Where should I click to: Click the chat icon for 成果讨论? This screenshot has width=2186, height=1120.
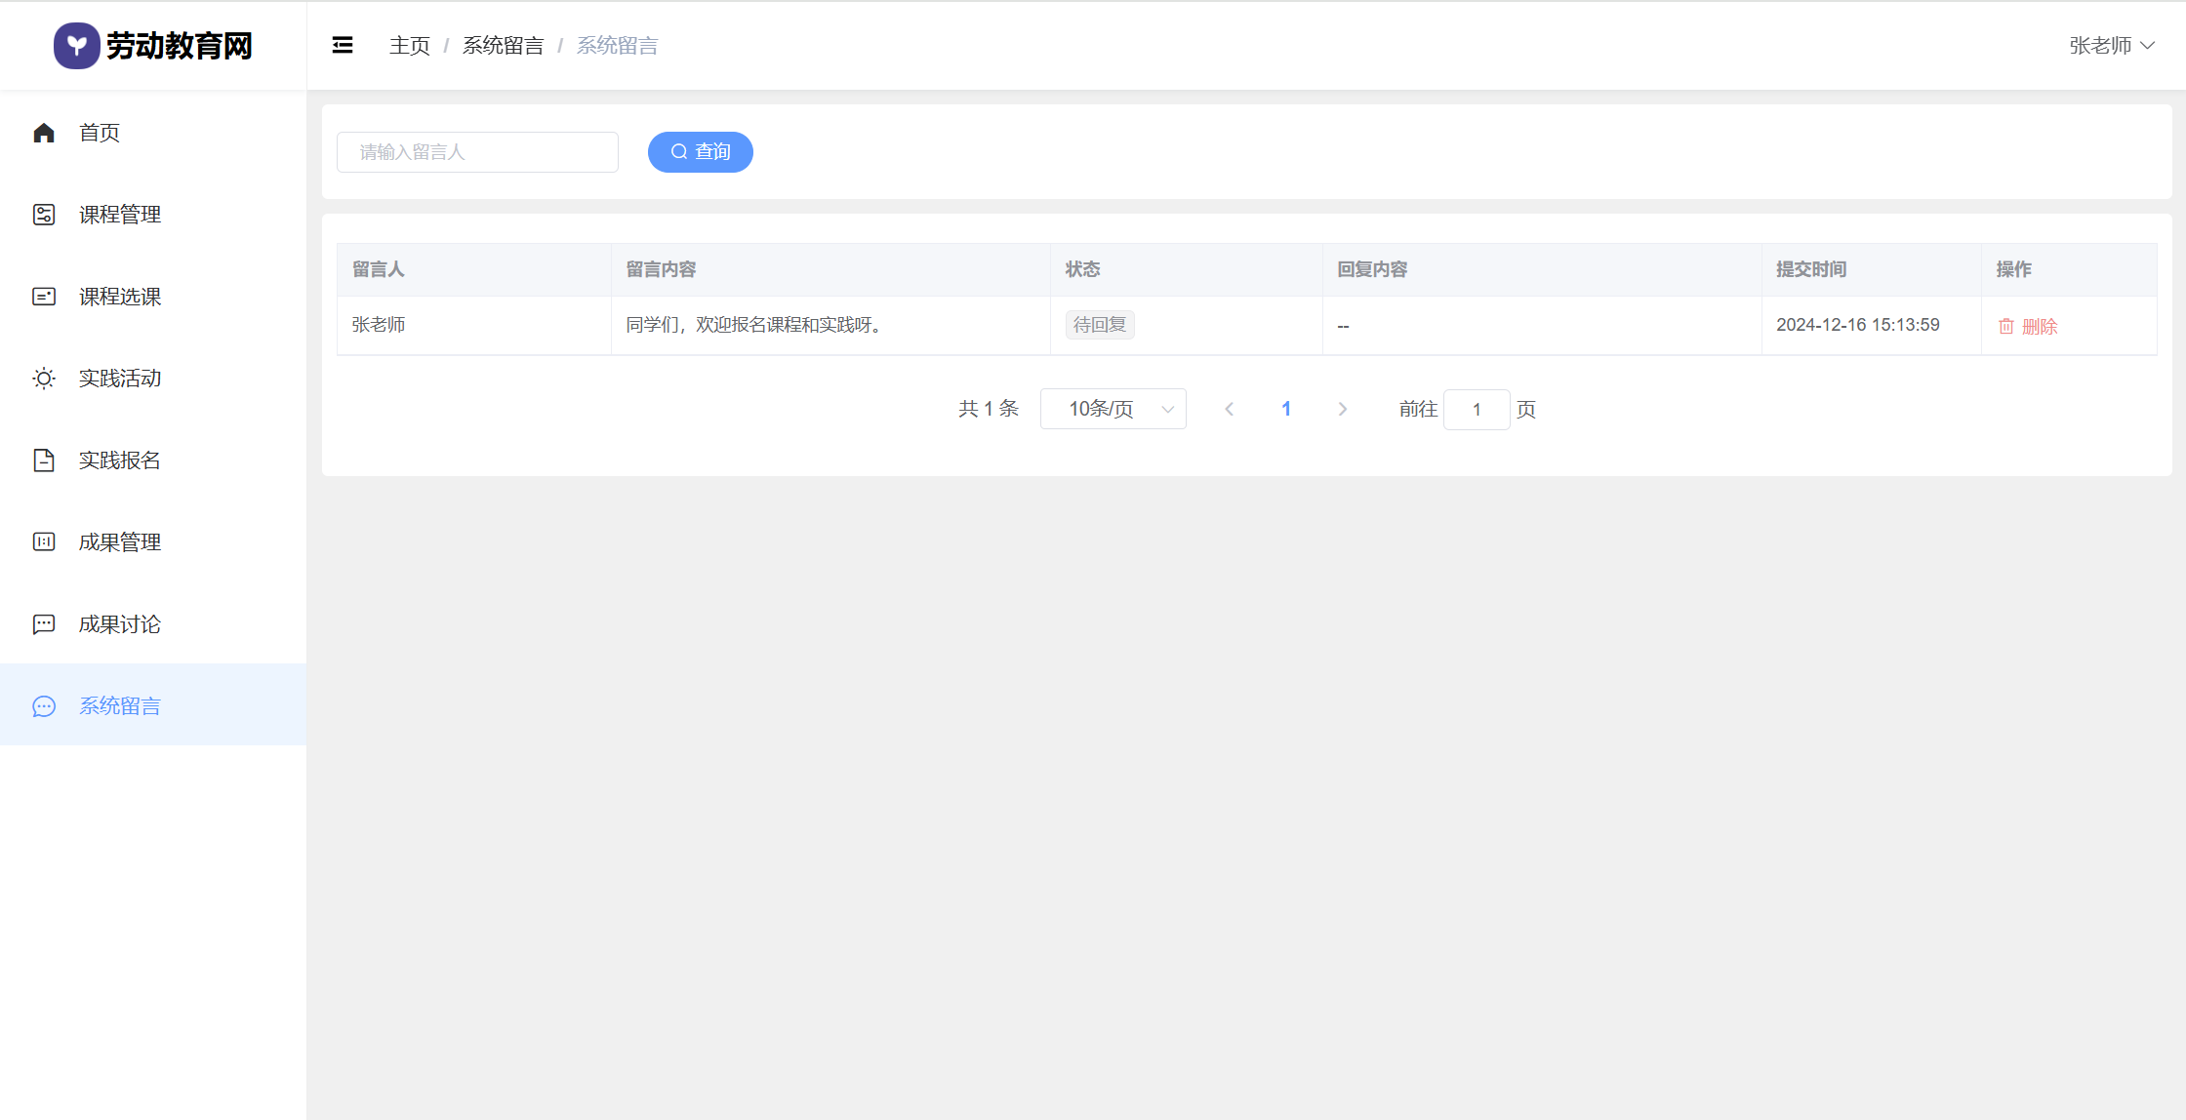44,624
